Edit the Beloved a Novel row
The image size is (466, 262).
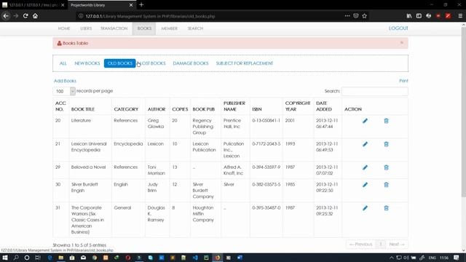[x=365, y=167]
